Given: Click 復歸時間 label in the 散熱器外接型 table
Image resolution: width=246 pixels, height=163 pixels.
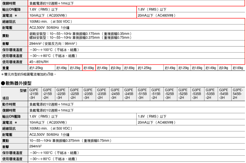Looking at the screenshot, I should 9,110.
